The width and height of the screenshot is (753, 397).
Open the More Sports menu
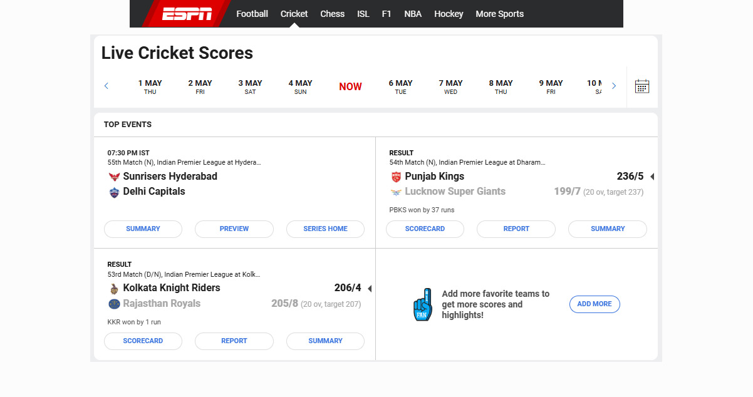point(499,14)
